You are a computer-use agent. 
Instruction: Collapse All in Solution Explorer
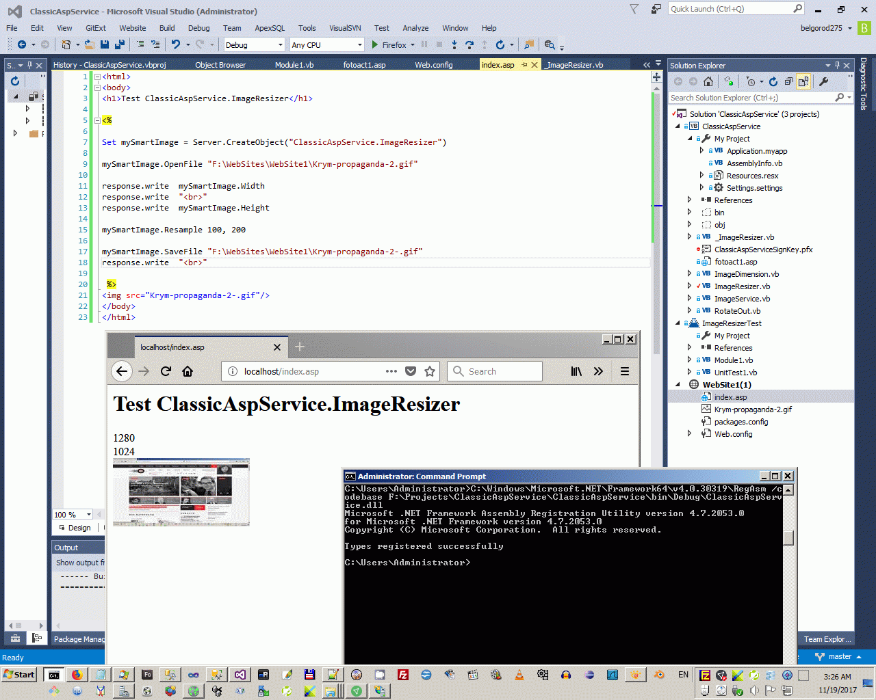click(x=788, y=81)
